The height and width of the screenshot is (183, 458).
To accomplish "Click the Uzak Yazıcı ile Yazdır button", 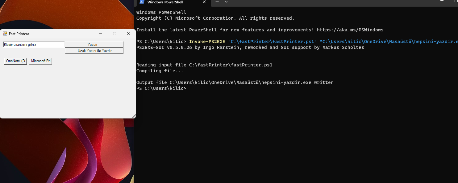I will pyautogui.click(x=93, y=50).
